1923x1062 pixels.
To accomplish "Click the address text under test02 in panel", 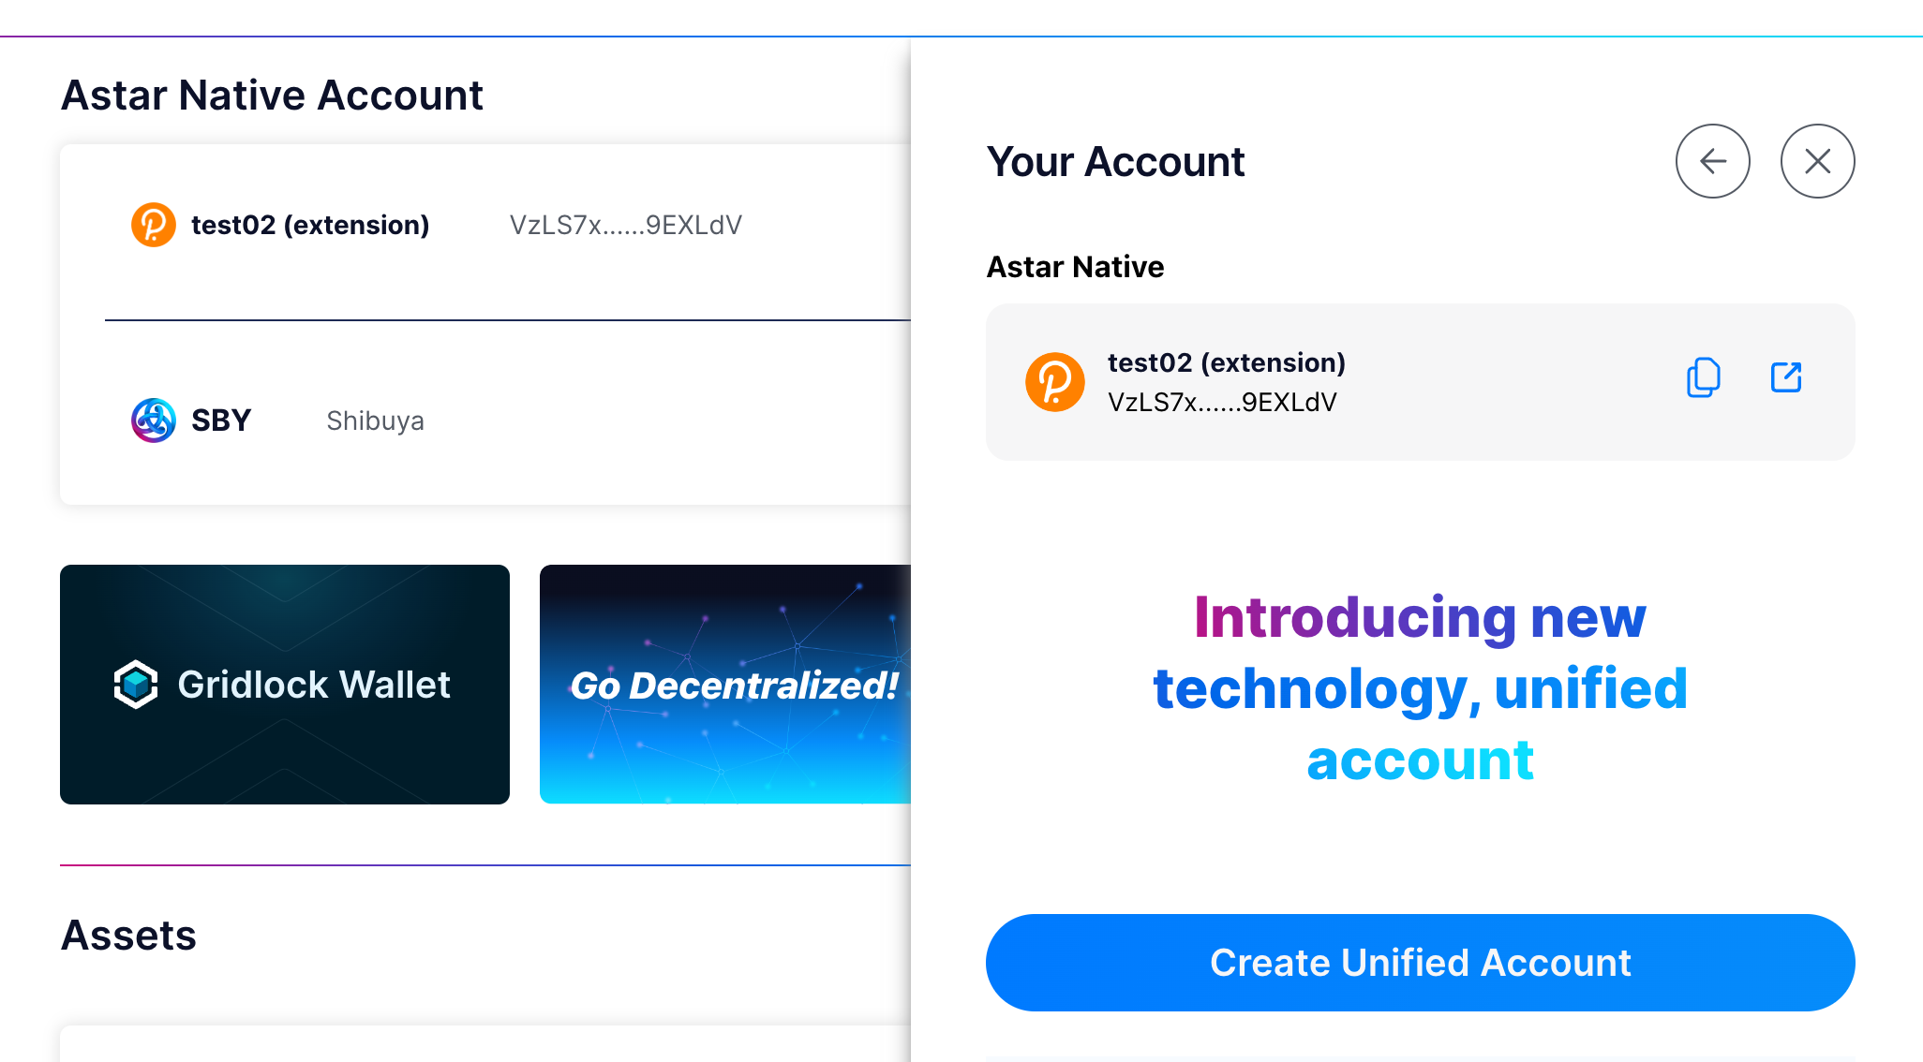I will [x=1222, y=403].
